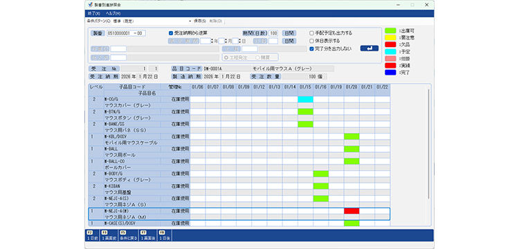Uncheck 完了分を出力しない checkbox
This screenshot has width=519, height=249.
311,48
